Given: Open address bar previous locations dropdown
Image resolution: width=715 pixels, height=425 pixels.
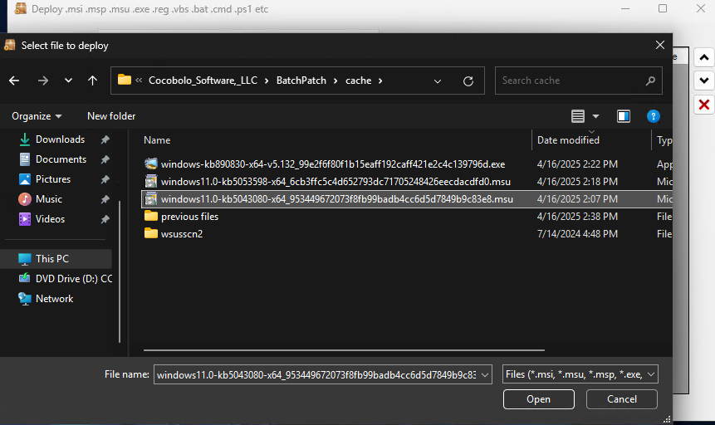Looking at the screenshot, I should pos(438,81).
